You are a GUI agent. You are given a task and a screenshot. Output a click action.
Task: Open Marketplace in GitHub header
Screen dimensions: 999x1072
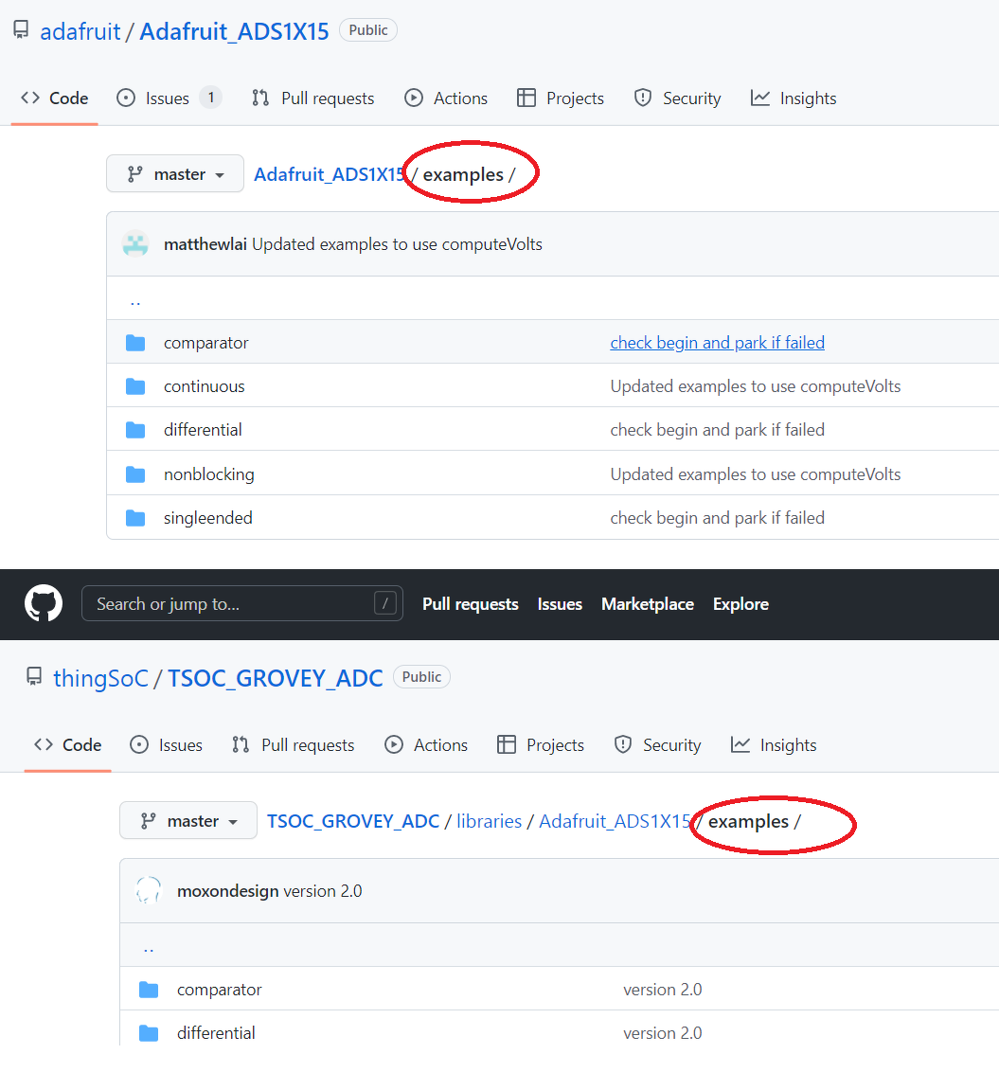(x=648, y=604)
